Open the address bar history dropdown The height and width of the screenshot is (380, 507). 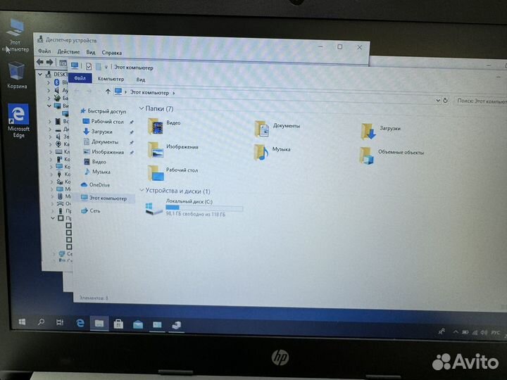pyautogui.click(x=438, y=100)
